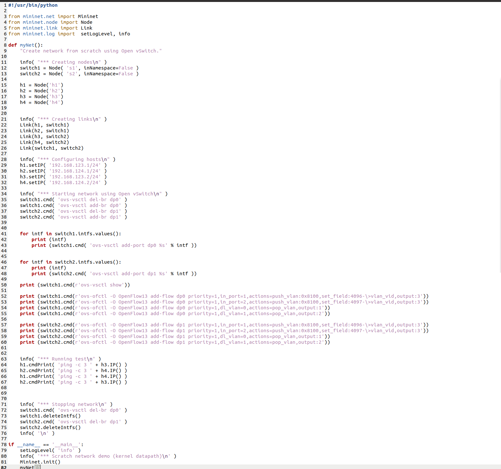Screen dimensions: 501x469
Task: Select the 'ovs-vsctl add-port dp1 %s' print line
Action: tap(114, 274)
